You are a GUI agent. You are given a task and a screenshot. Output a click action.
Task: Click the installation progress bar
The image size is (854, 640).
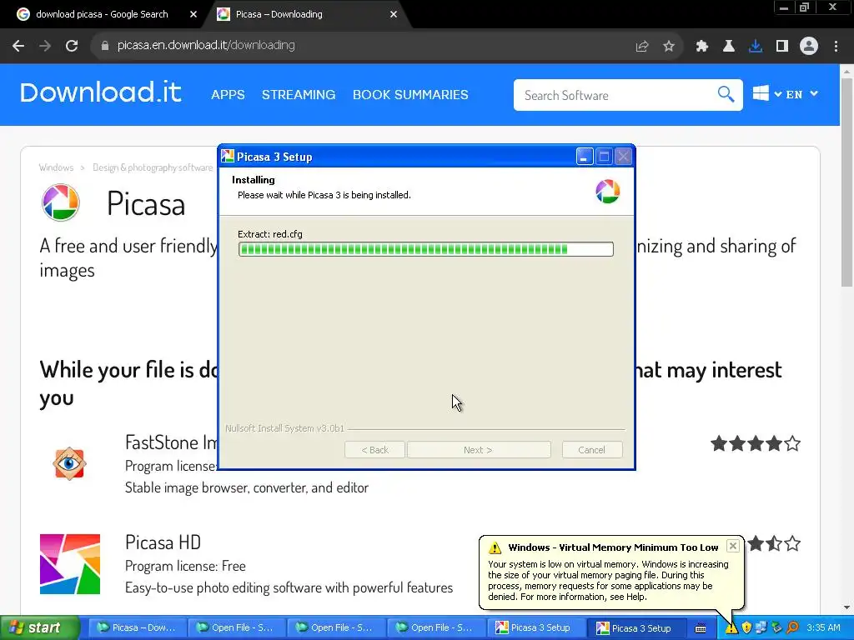[426, 249]
